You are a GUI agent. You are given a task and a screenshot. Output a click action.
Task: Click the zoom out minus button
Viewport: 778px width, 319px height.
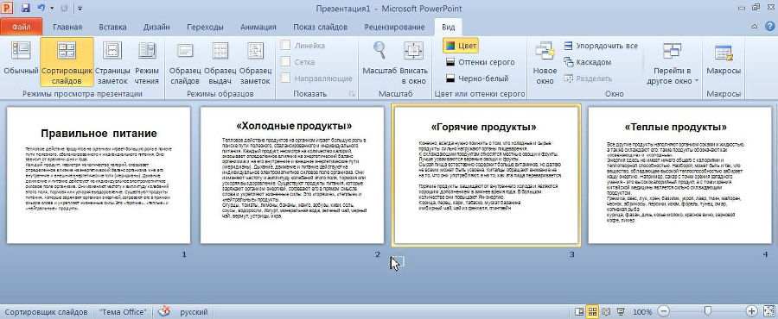click(x=664, y=311)
